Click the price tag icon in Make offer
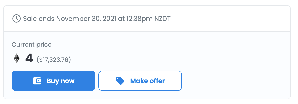The image size is (298, 104). click(120, 81)
